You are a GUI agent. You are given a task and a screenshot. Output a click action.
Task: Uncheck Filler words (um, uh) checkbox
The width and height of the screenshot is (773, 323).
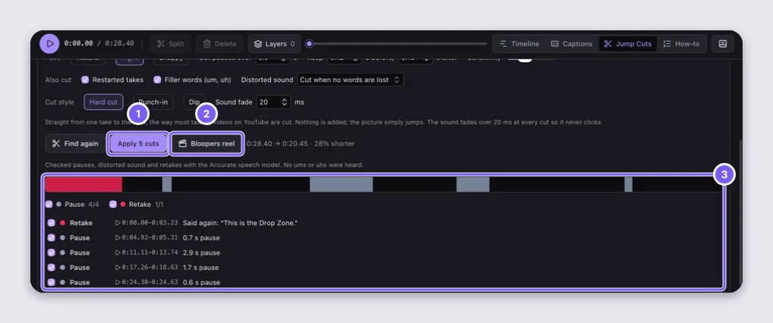157,80
